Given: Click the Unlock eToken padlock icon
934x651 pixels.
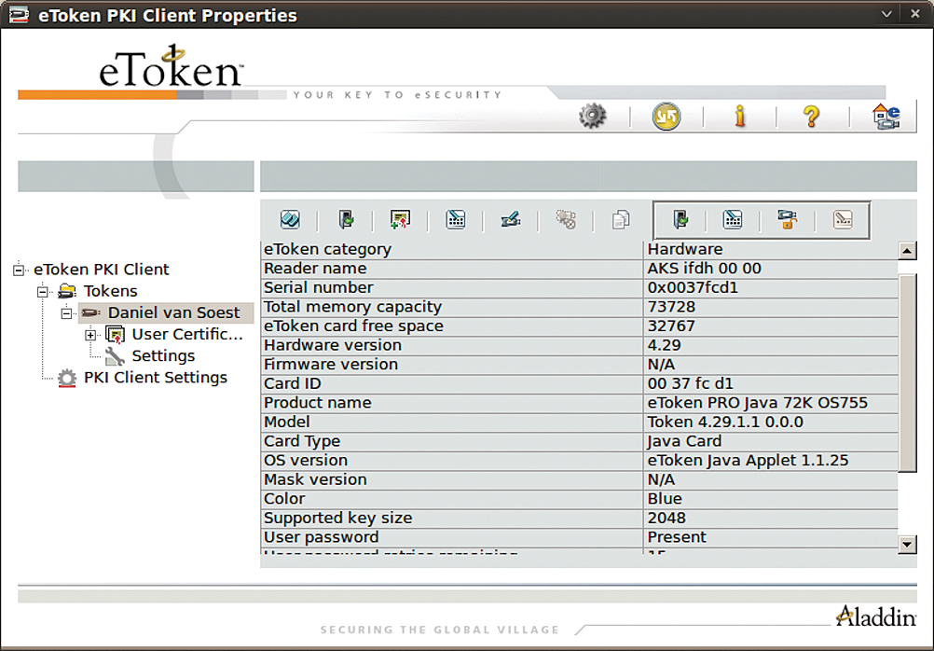Looking at the screenshot, I should [788, 220].
